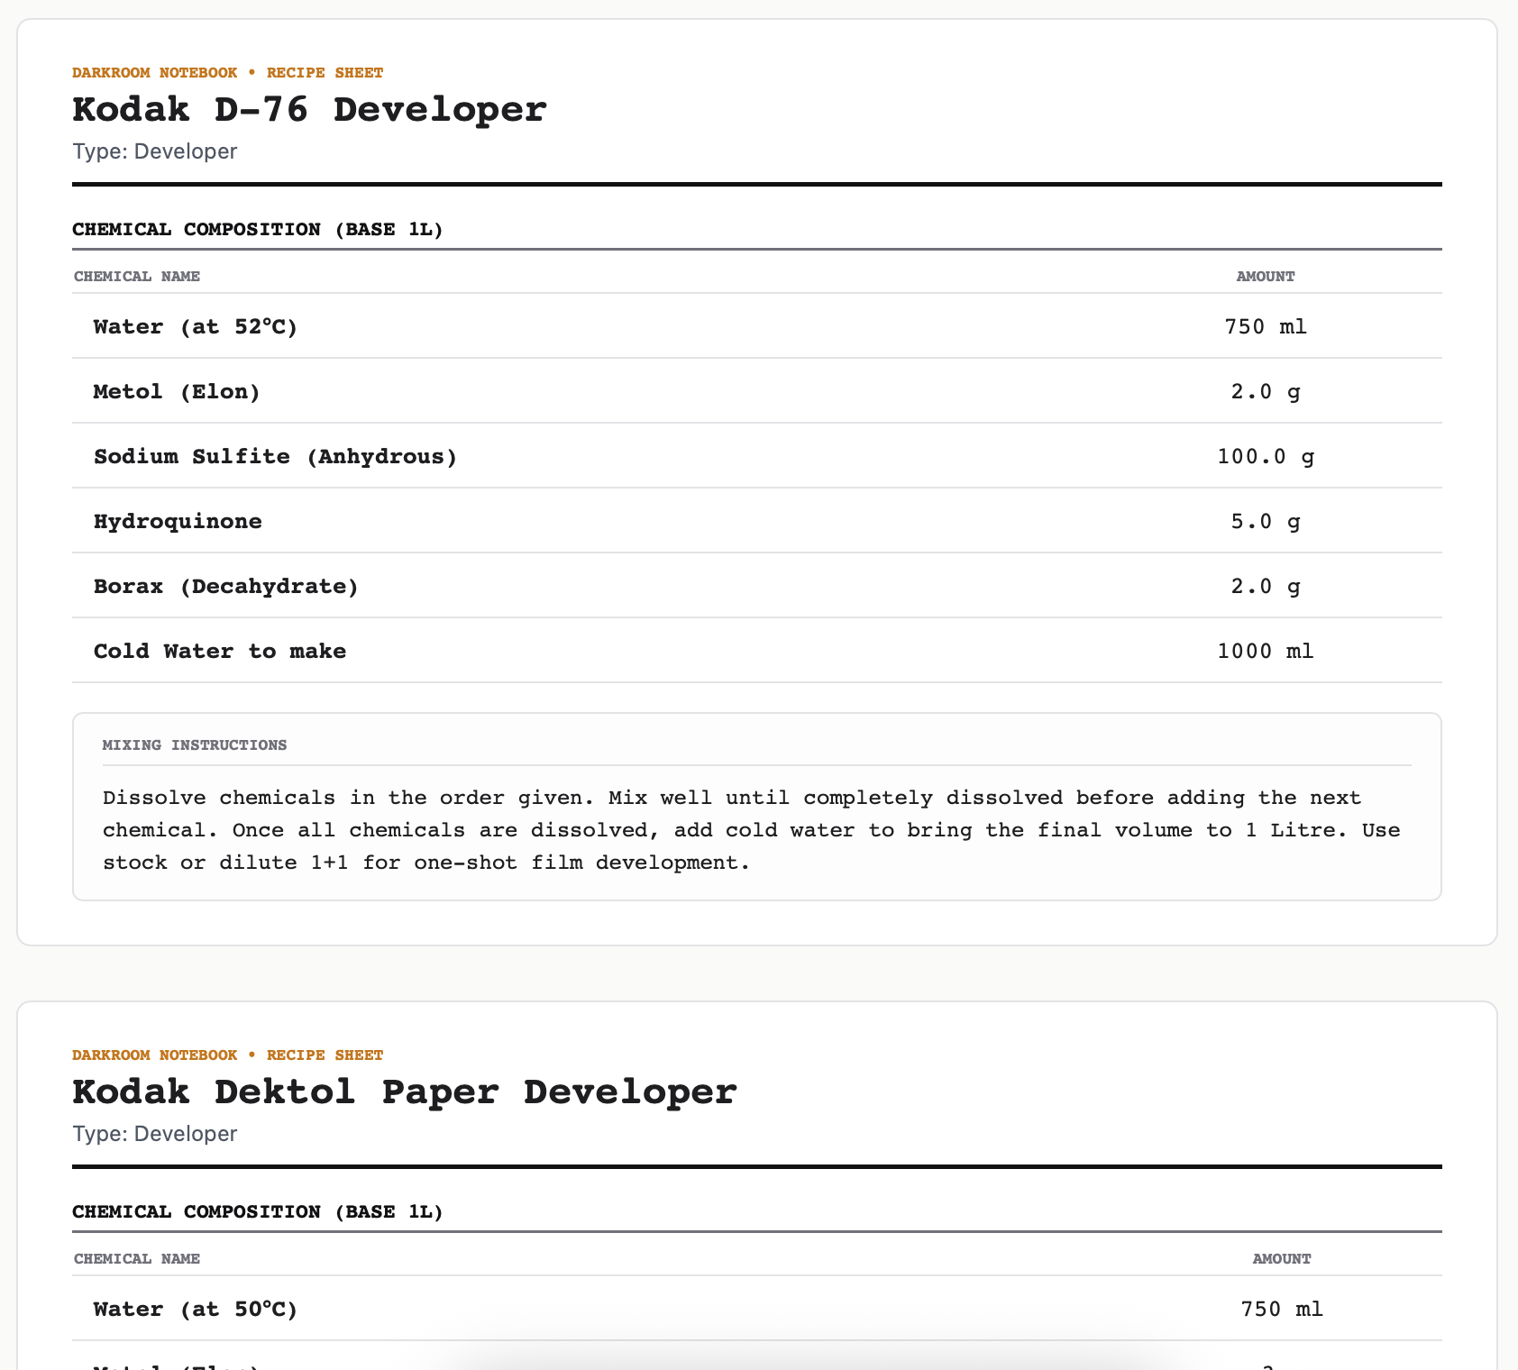Click the Water (at 50°C) row name
The width and height of the screenshot is (1518, 1370).
coord(196,1309)
